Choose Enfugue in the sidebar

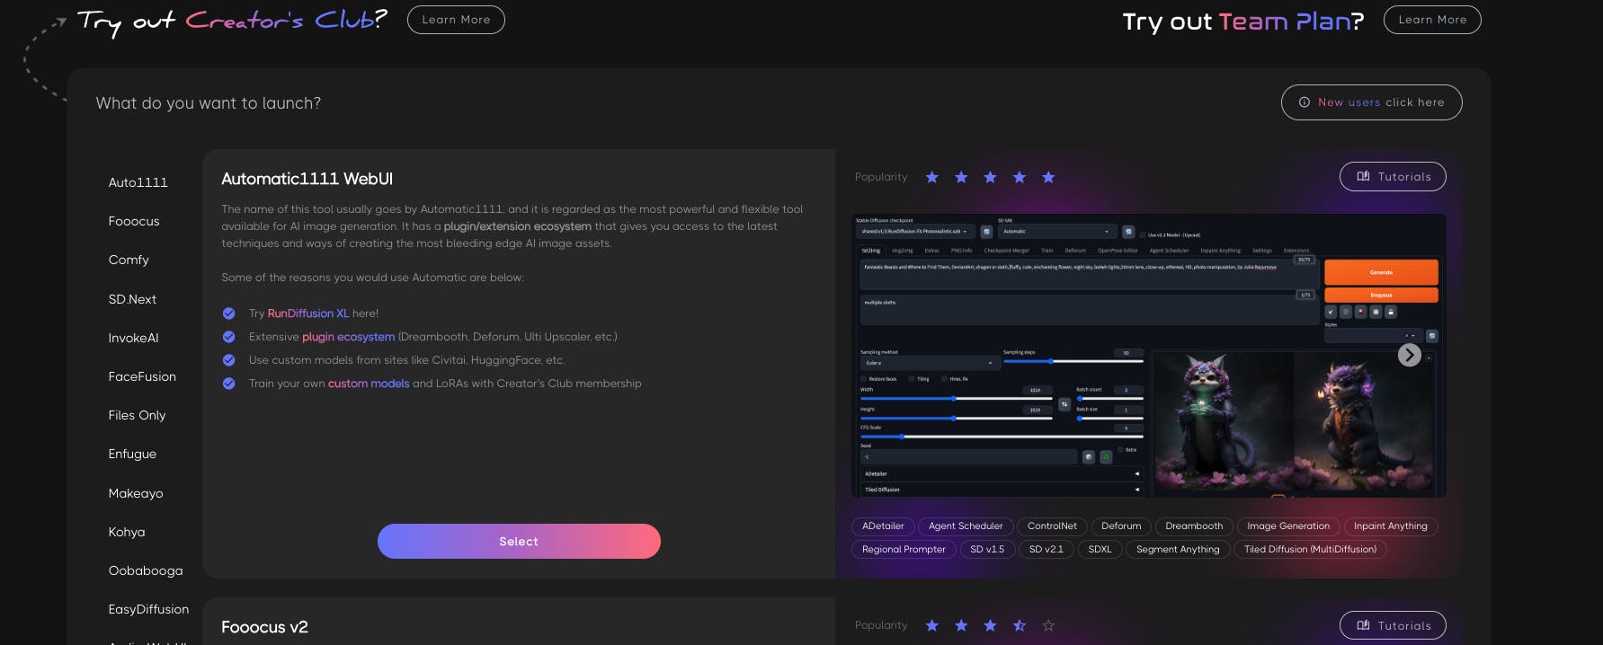click(x=132, y=454)
